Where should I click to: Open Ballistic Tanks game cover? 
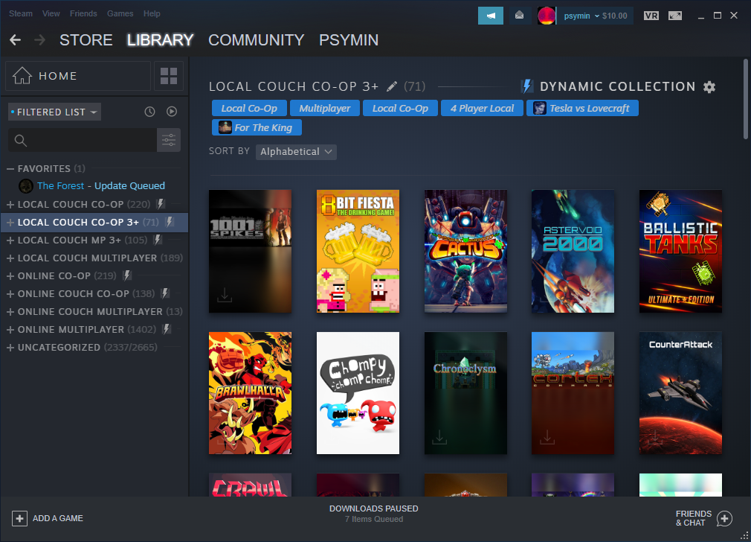(x=680, y=252)
